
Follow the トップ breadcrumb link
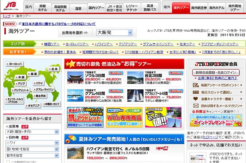click(x=7, y=16)
